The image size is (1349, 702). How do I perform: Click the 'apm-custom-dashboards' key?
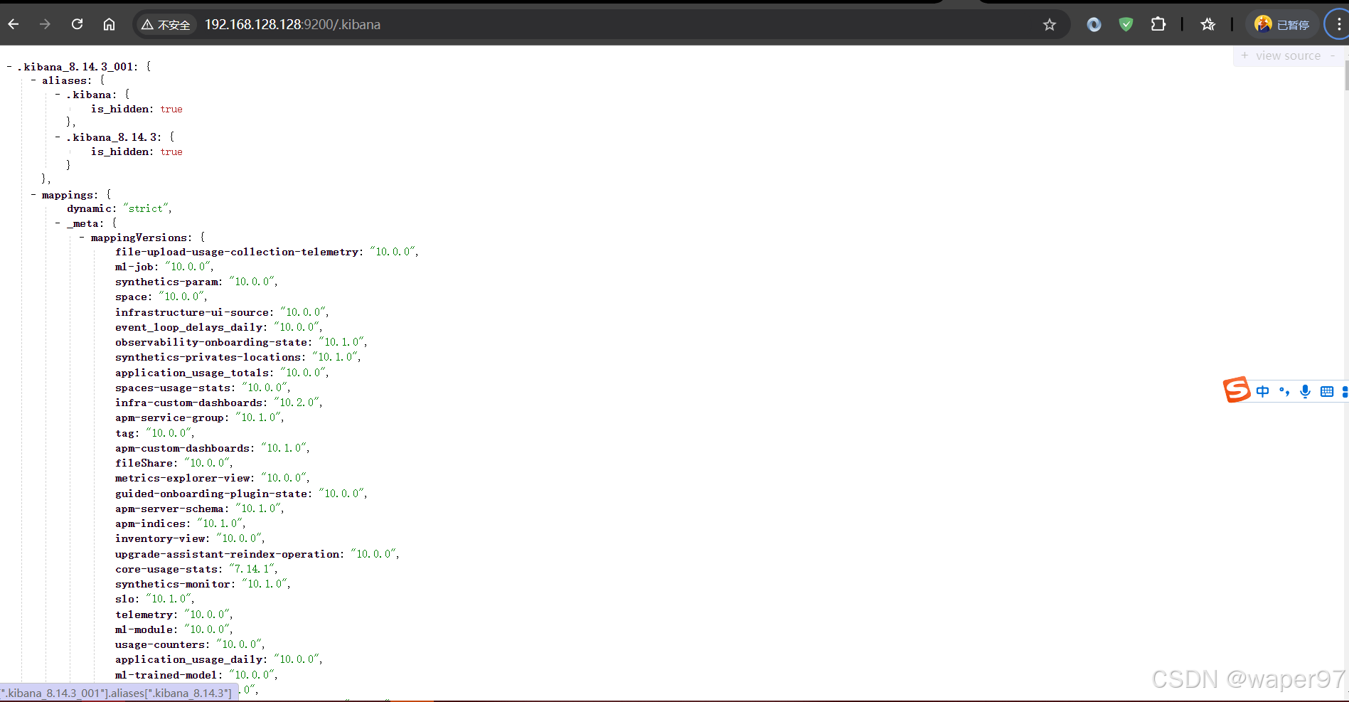point(183,448)
